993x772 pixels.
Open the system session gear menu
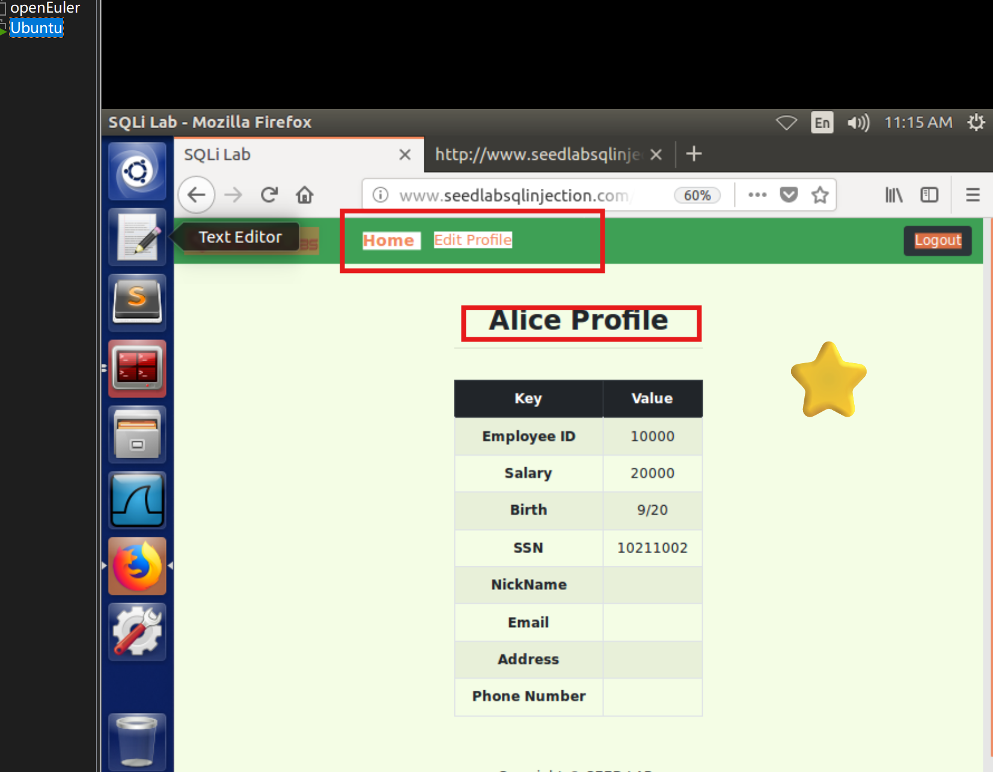[976, 123]
